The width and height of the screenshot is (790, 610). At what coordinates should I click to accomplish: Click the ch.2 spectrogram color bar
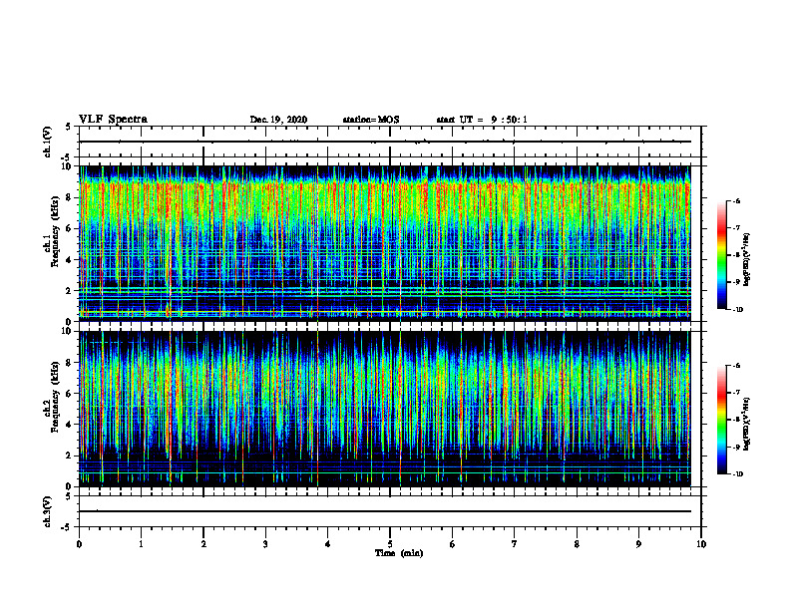(722, 420)
